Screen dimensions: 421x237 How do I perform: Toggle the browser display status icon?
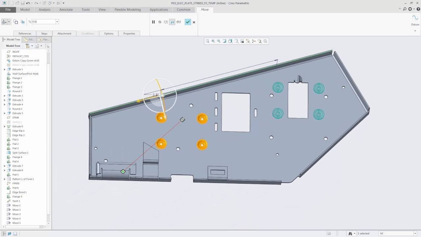(9, 233)
